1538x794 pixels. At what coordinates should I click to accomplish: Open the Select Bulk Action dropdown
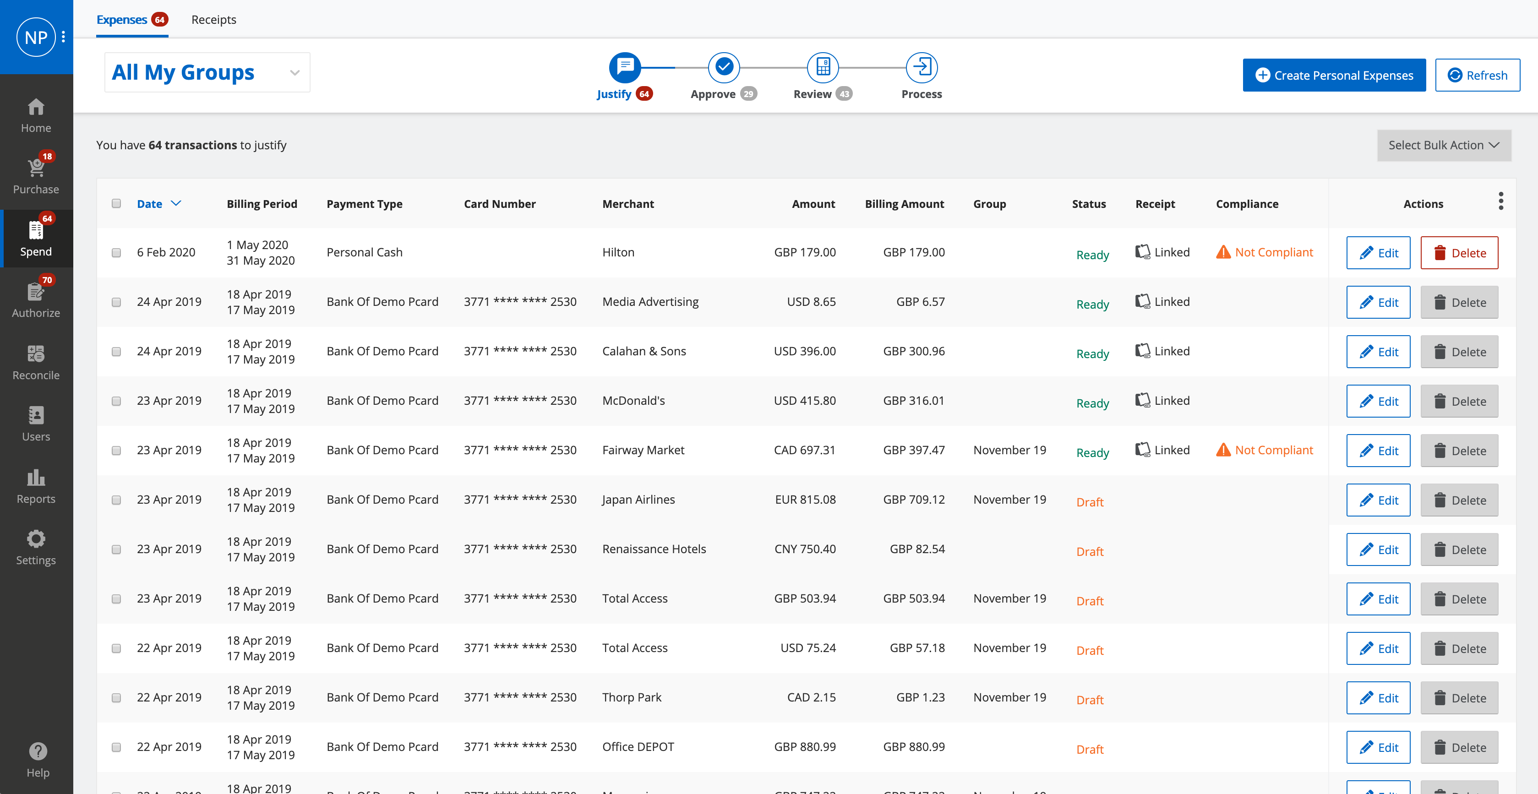click(1443, 145)
